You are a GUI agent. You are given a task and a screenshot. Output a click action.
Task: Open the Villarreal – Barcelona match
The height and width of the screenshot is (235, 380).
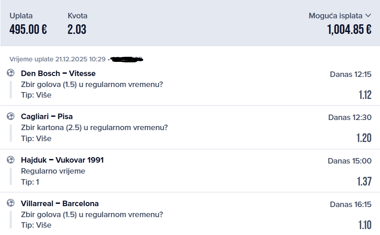(60, 203)
